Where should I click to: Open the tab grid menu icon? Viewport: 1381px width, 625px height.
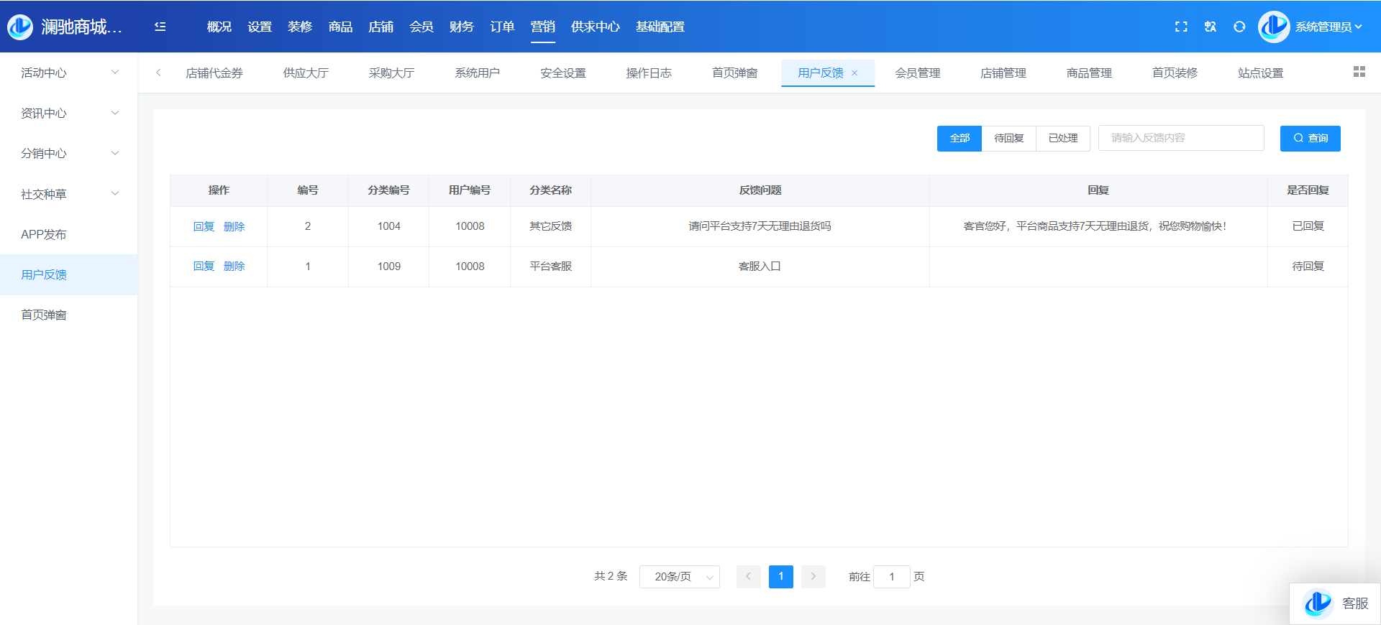pos(1359,72)
